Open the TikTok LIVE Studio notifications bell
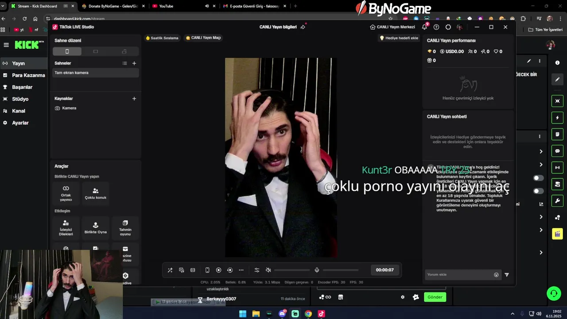The width and height of the screenshot is (567, 319). coord(424,27)
